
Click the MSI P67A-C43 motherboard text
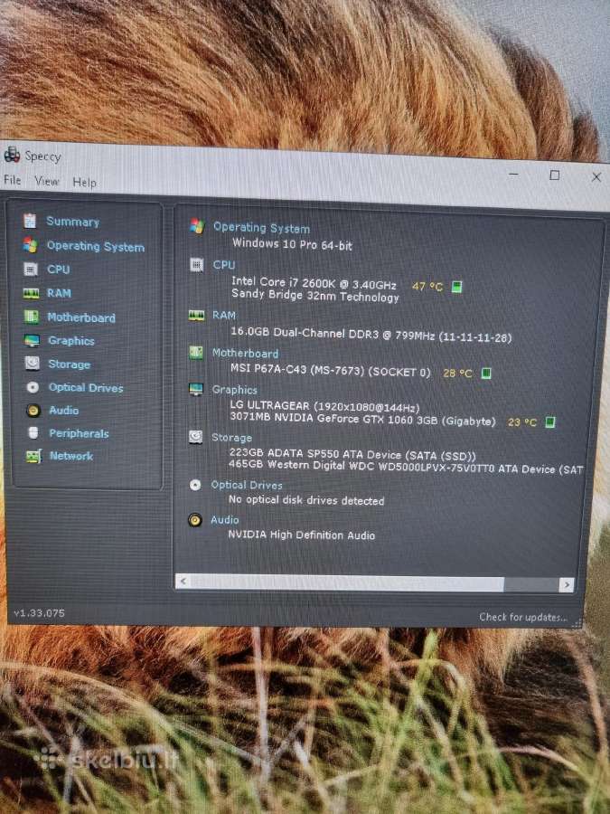331,371
